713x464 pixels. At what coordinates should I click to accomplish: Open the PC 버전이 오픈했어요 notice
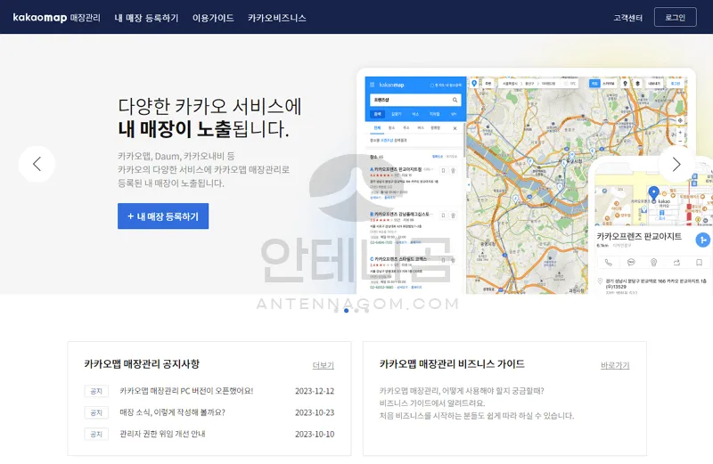coord(186,391)
